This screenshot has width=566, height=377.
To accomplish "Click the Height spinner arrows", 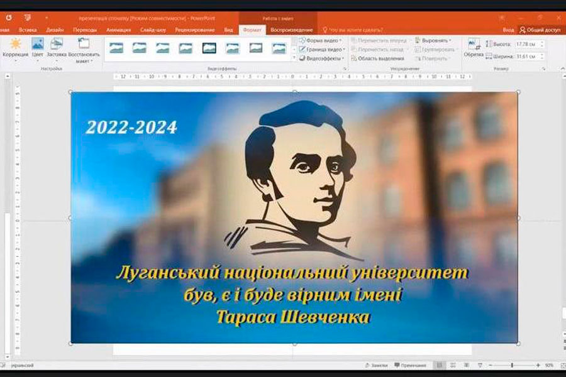I will [x=542, y=44].
